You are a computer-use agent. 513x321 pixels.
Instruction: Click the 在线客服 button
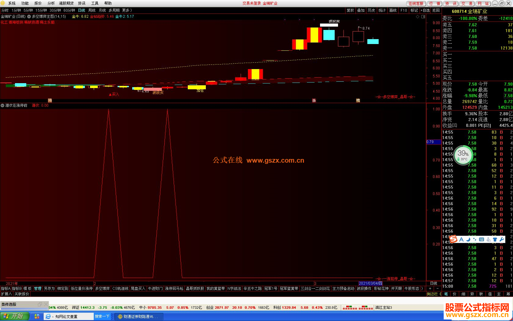[416, 4]
